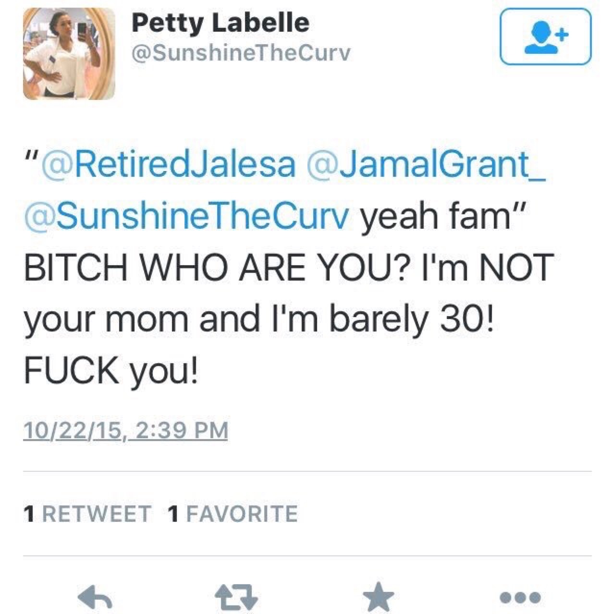Favorite the tweet with the star icon
This screenshot has height=614, width=614.
click(378, 596)
